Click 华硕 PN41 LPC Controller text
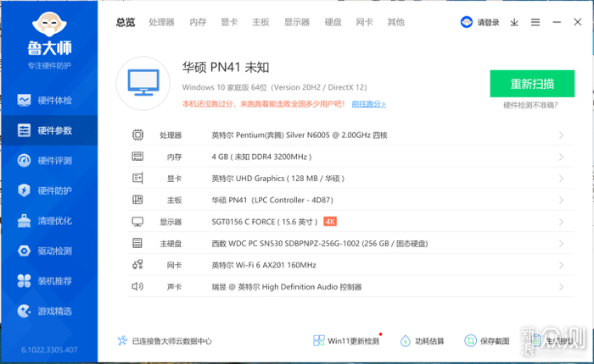This screenshot has height=364, width=594. [x=272, y=200]
